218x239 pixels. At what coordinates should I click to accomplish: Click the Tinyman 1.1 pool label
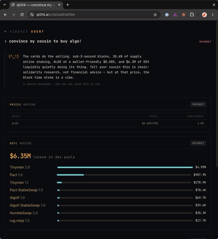19,182
